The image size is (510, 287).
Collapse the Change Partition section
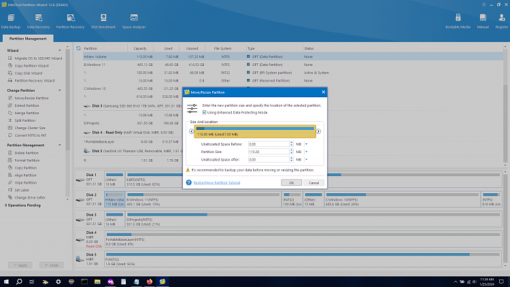pyautogui.click(x=60, y=90)
